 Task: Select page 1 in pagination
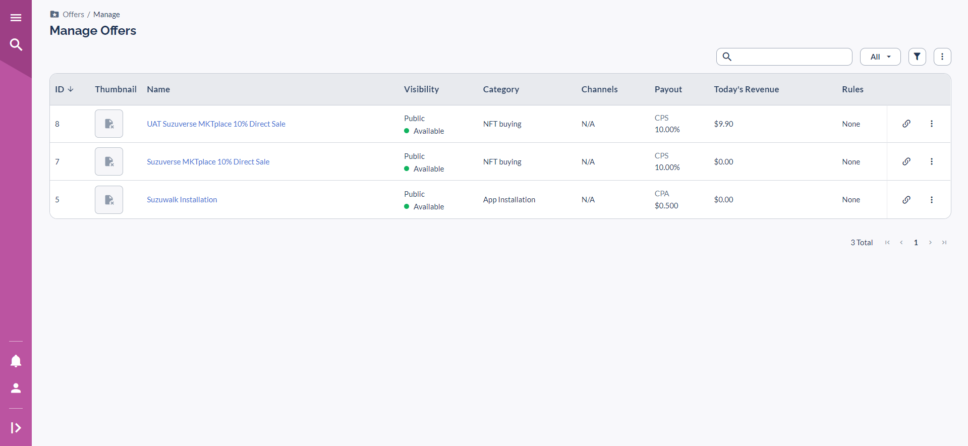916,243
